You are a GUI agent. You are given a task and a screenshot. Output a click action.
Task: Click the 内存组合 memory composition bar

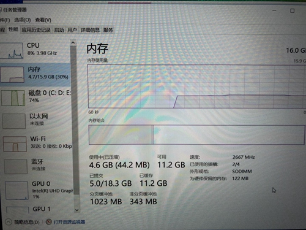tap(197, 135)
